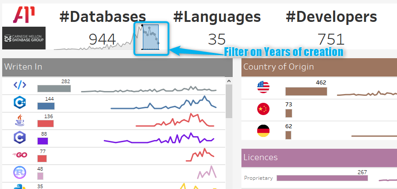Screen dimensions: 397x189
Task: Select the China flag icon
Action: tap(263, 109)
